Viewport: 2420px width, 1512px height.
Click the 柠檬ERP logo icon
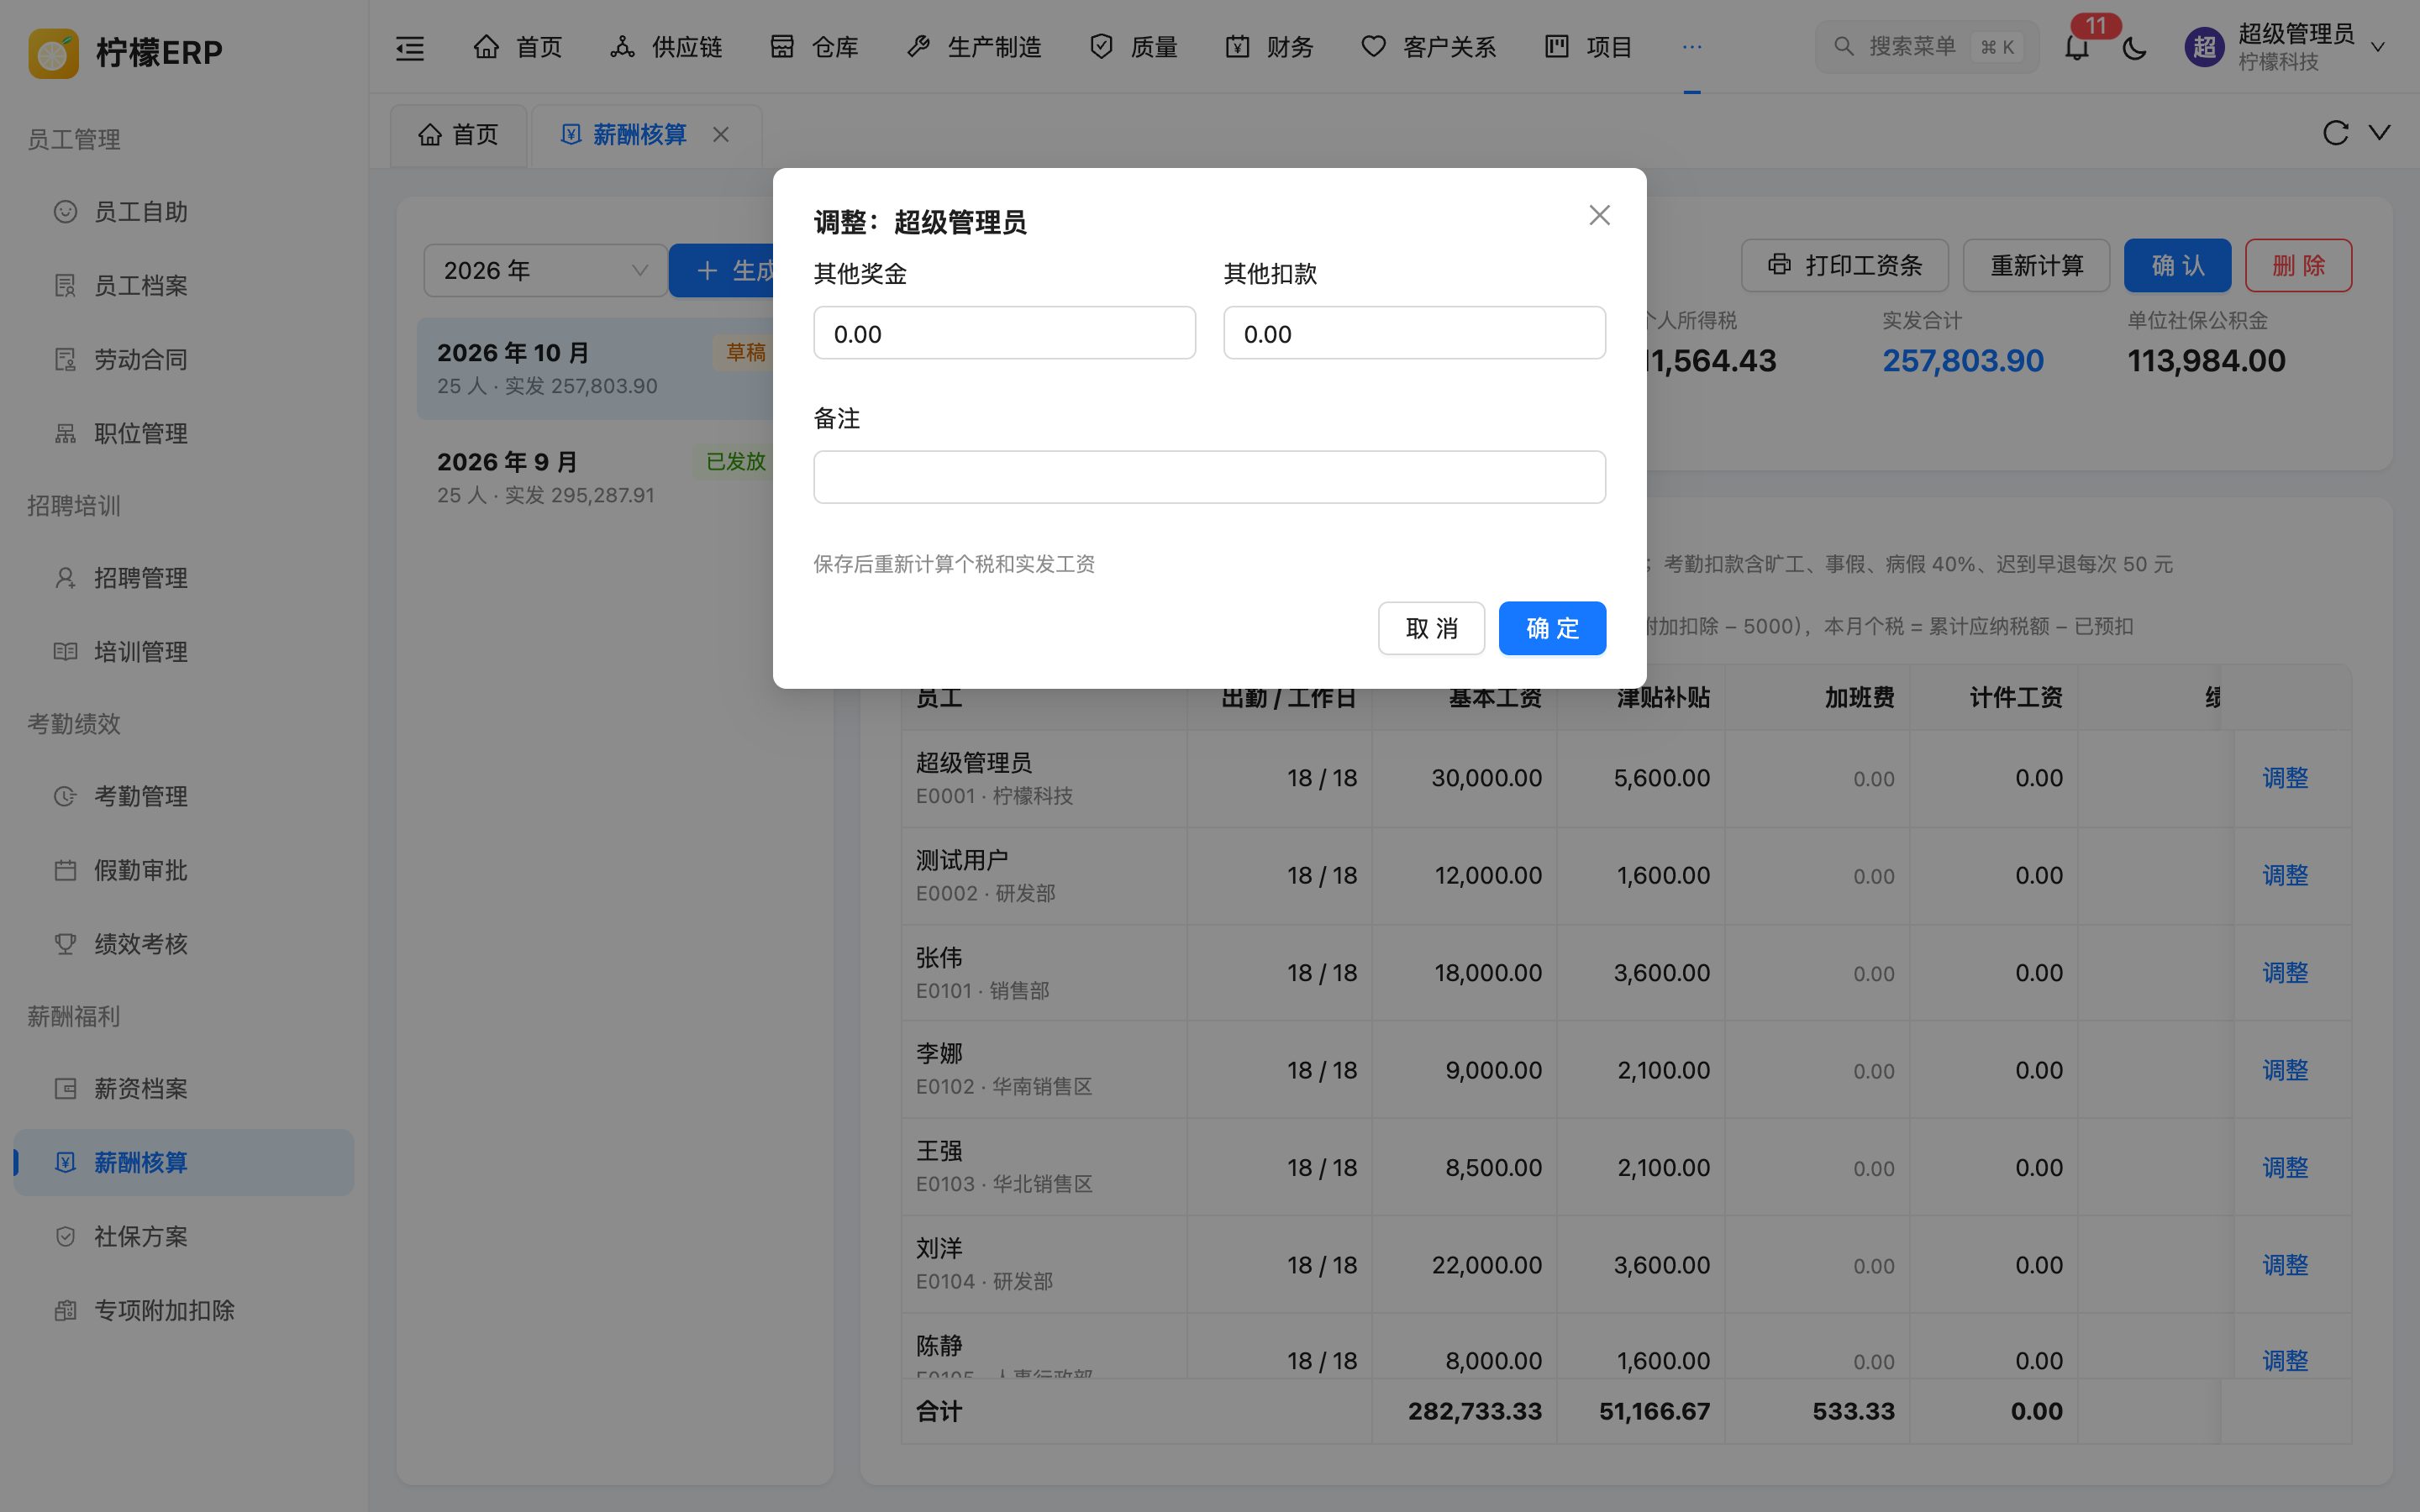coord(53,52)
